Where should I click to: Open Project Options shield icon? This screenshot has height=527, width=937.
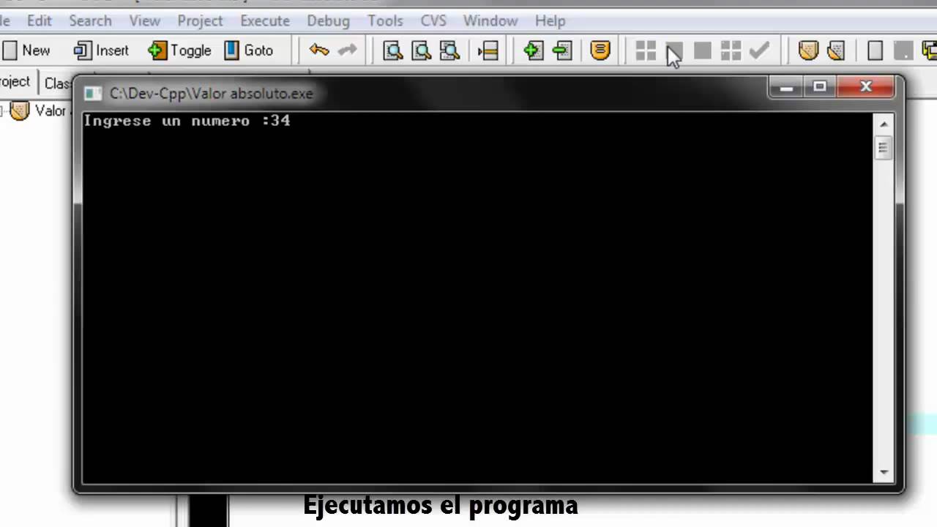click(600, 50)
